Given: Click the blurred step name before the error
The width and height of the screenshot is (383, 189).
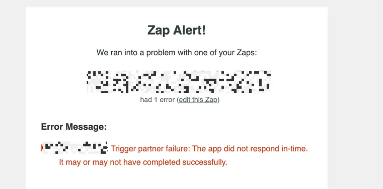Looking at the screenshot, I should point(75,148).
